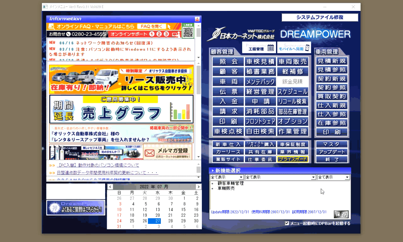Click the 工程管理 calendar icon button

pyautogui.click(x=259, y=47)
